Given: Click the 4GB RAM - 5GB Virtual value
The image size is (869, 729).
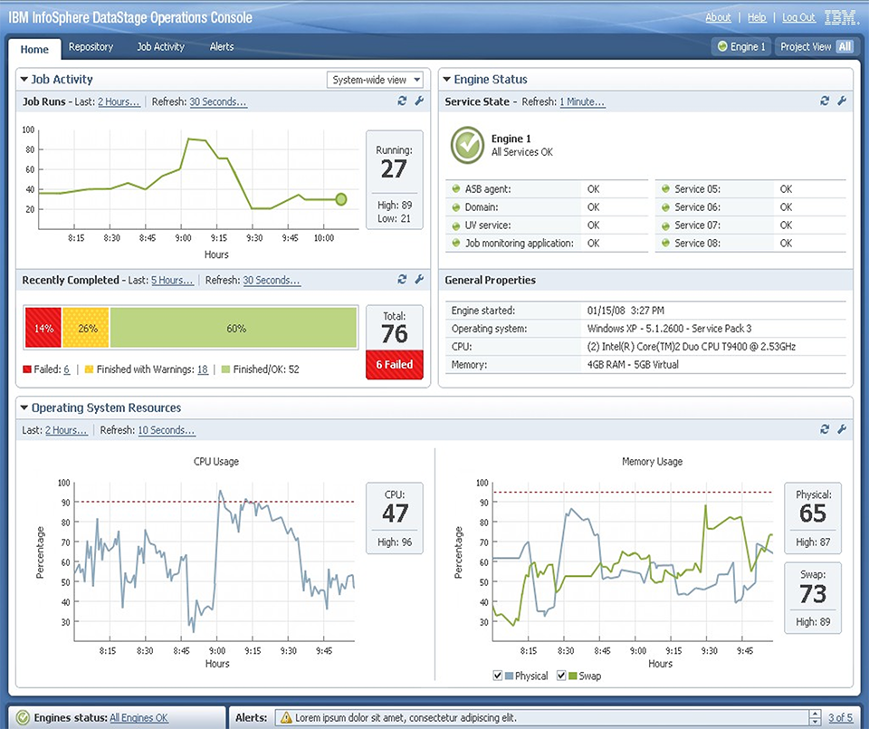Looking at the screenshot, I should coord(633,364).
